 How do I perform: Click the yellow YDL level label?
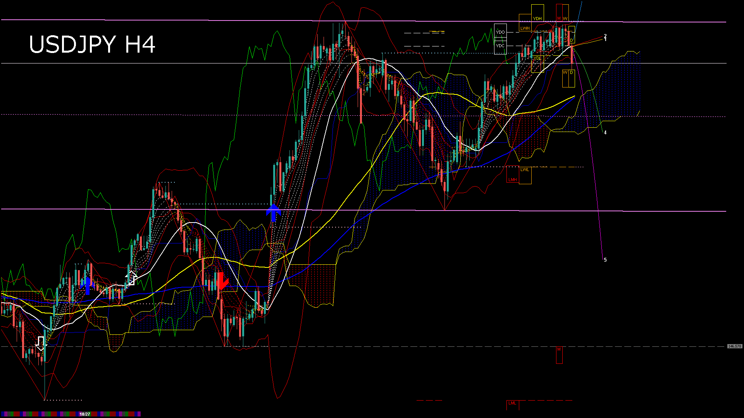pyautogui.click(x=537, y=58)
